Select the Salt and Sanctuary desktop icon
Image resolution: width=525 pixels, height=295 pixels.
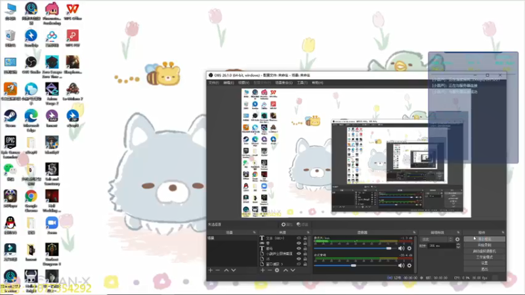coord(52,174)
